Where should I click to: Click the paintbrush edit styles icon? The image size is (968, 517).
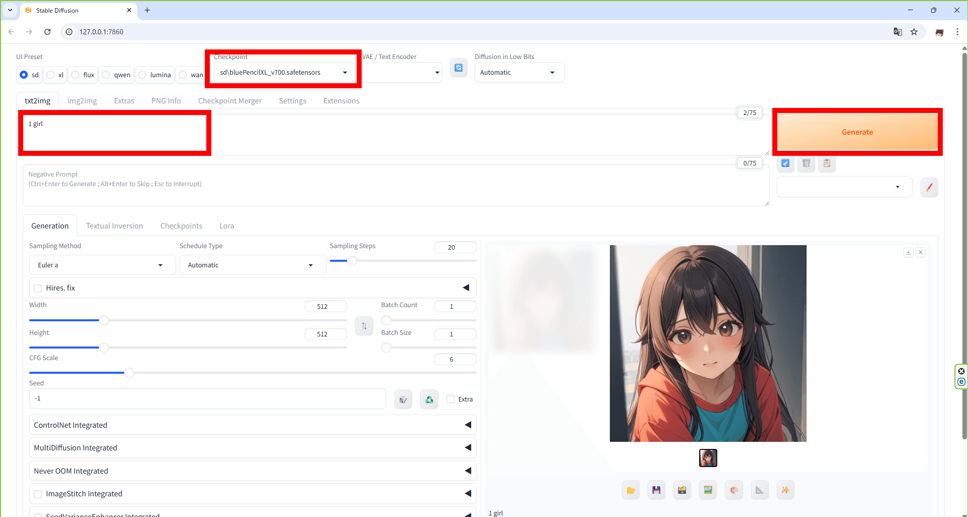[929, 187]
